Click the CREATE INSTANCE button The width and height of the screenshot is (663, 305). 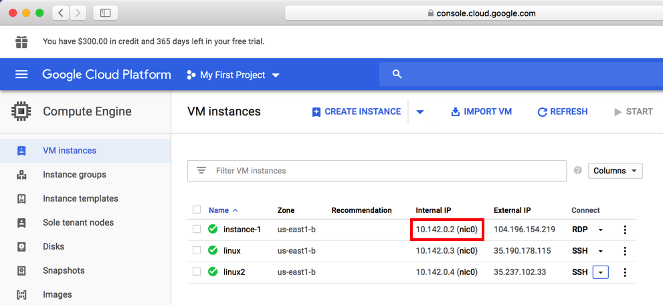click(357, 112)
